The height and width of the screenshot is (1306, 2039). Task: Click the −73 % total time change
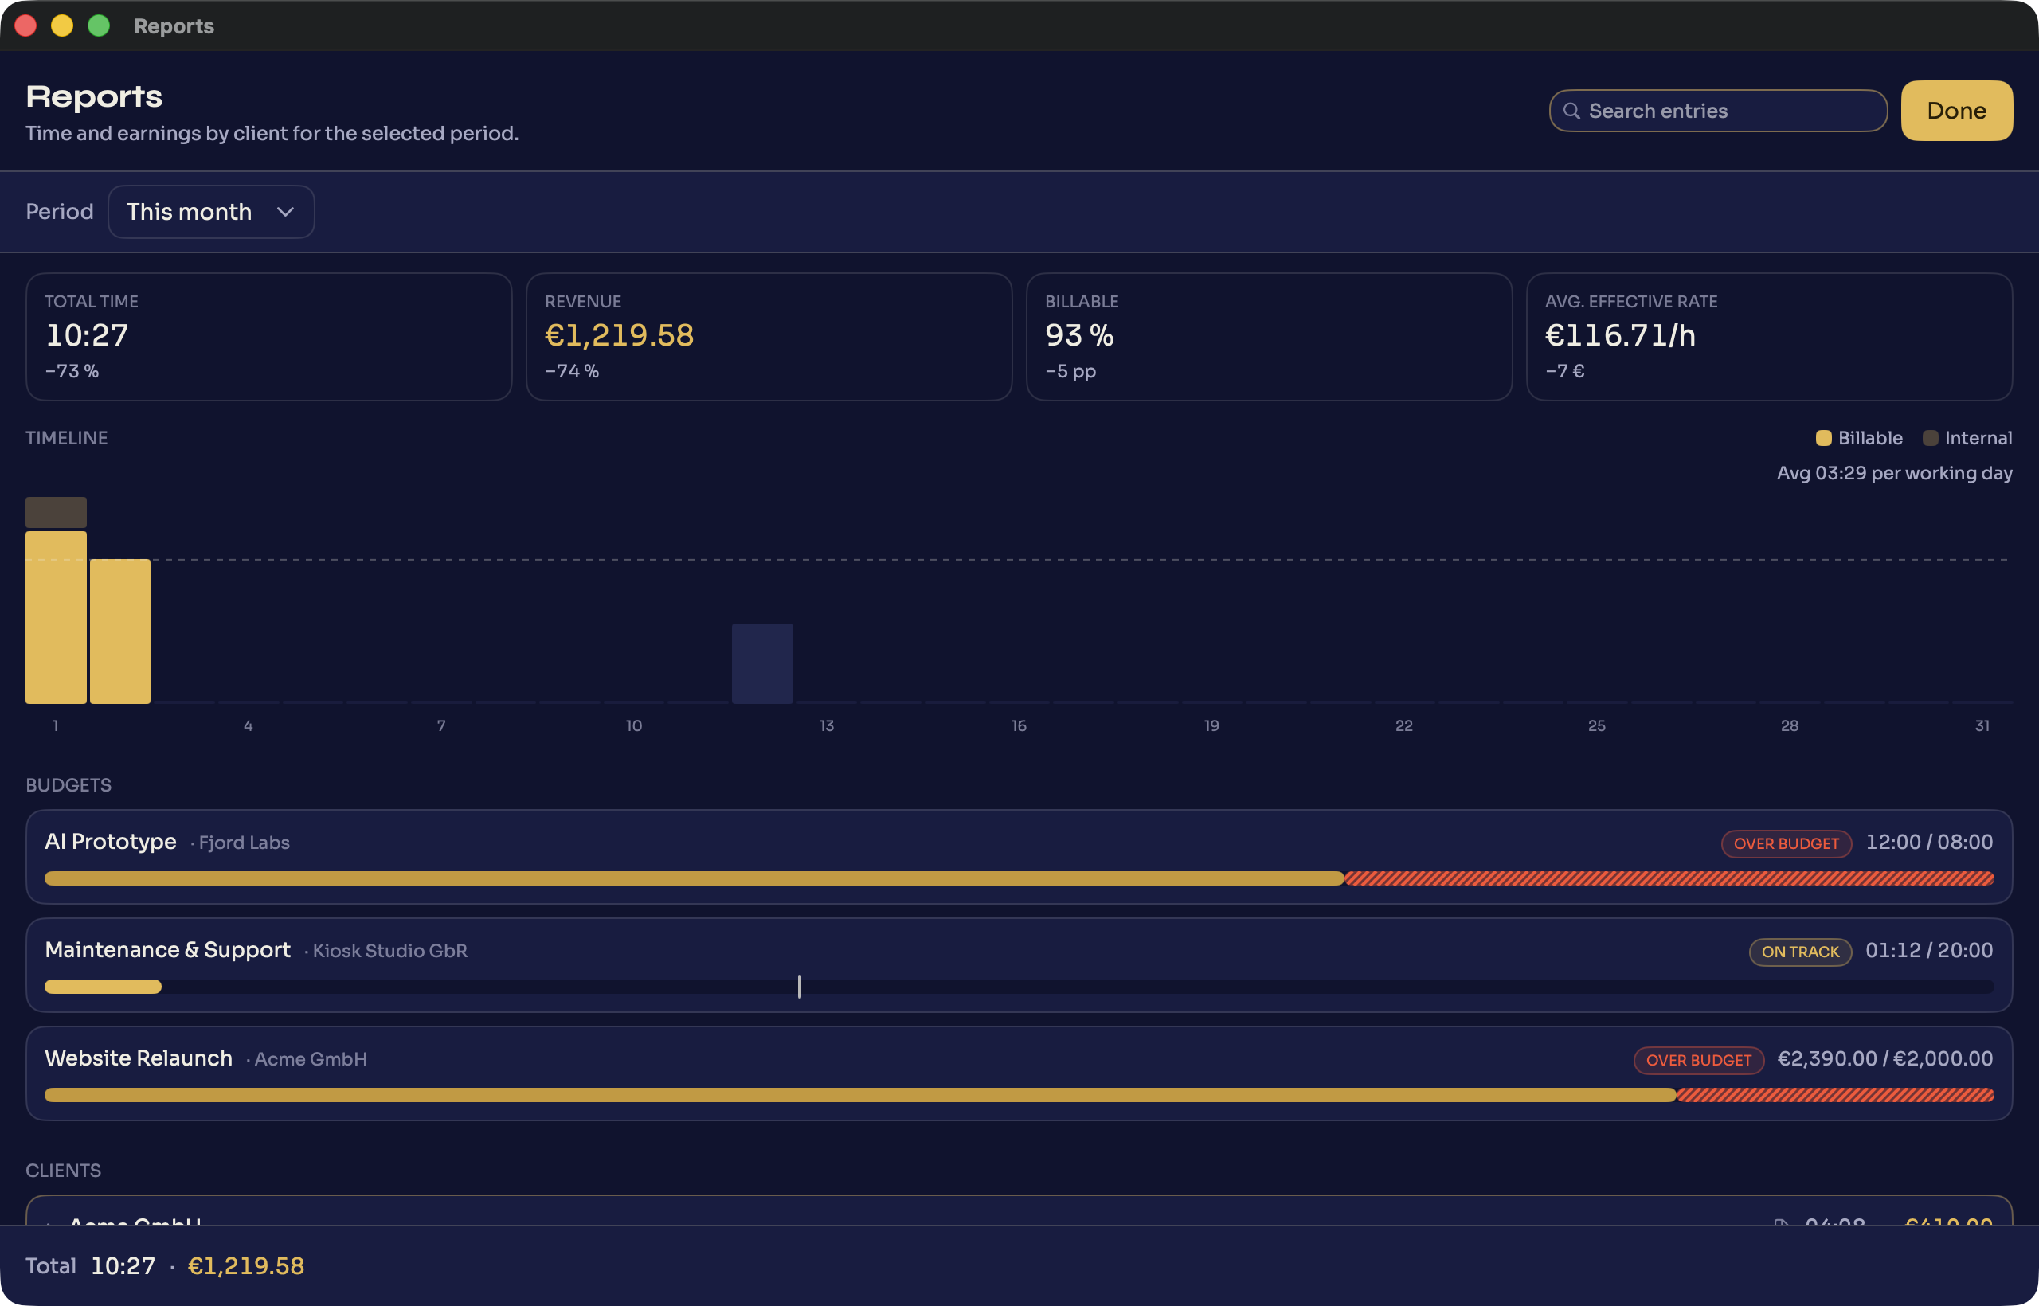tap(72, 371)
